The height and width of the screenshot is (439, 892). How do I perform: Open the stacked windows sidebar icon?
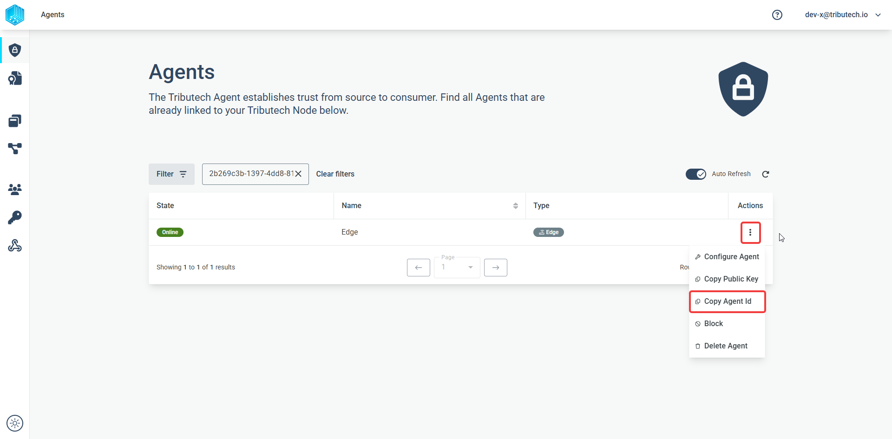click(x=15, y=121)
